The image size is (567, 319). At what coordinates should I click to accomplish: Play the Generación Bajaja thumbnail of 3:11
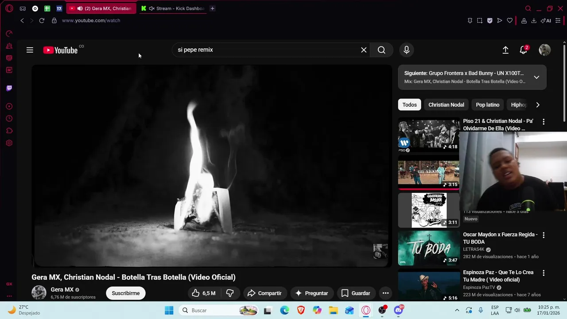tap(429, 210)
